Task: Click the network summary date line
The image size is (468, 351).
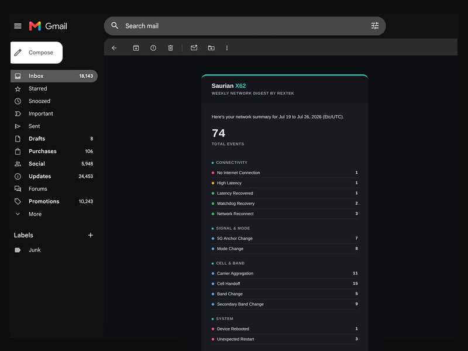Action: tap(277, 117)
